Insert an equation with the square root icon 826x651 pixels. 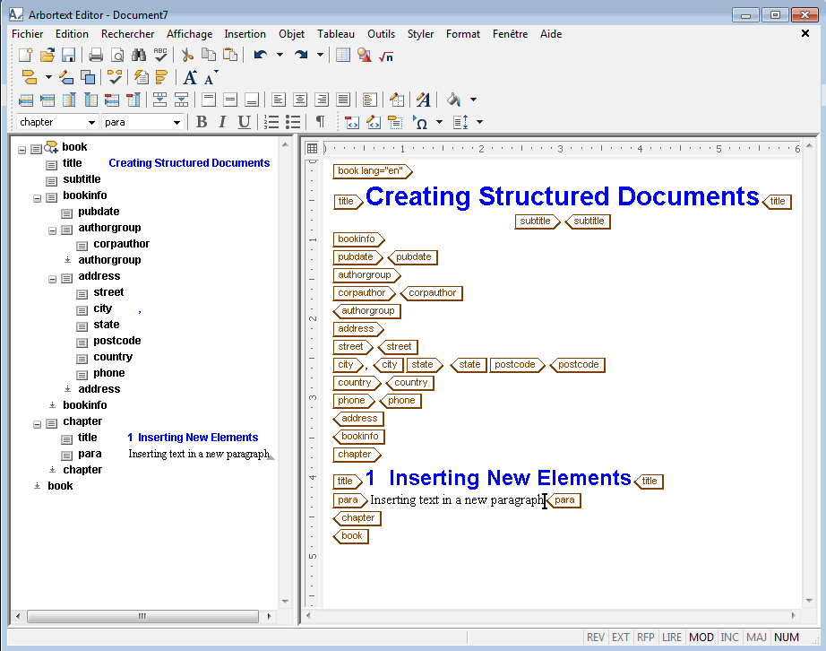386,56
